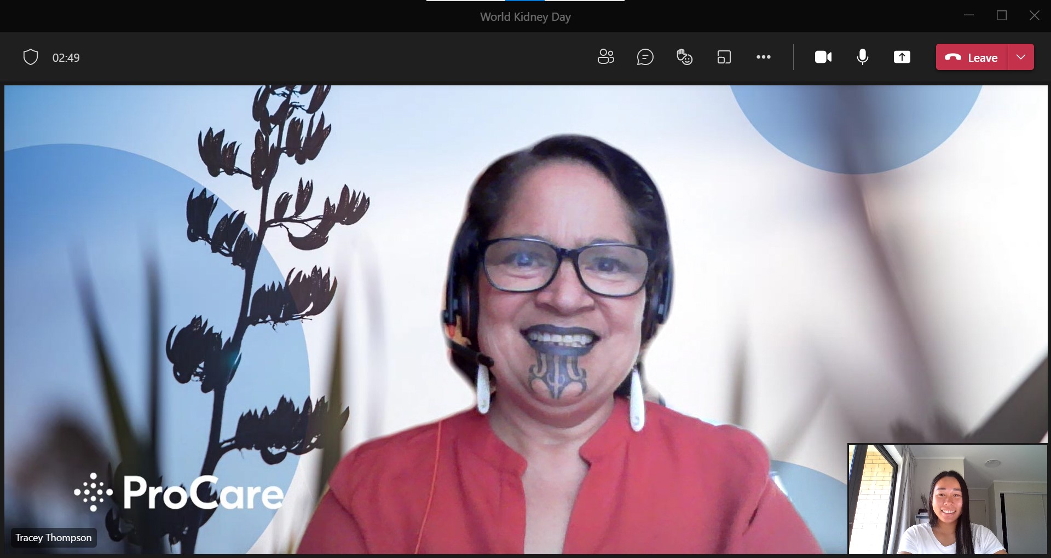The height and width of the screenshot is (558, 1051).
Task: Turn off the camera
Action: 823,57
